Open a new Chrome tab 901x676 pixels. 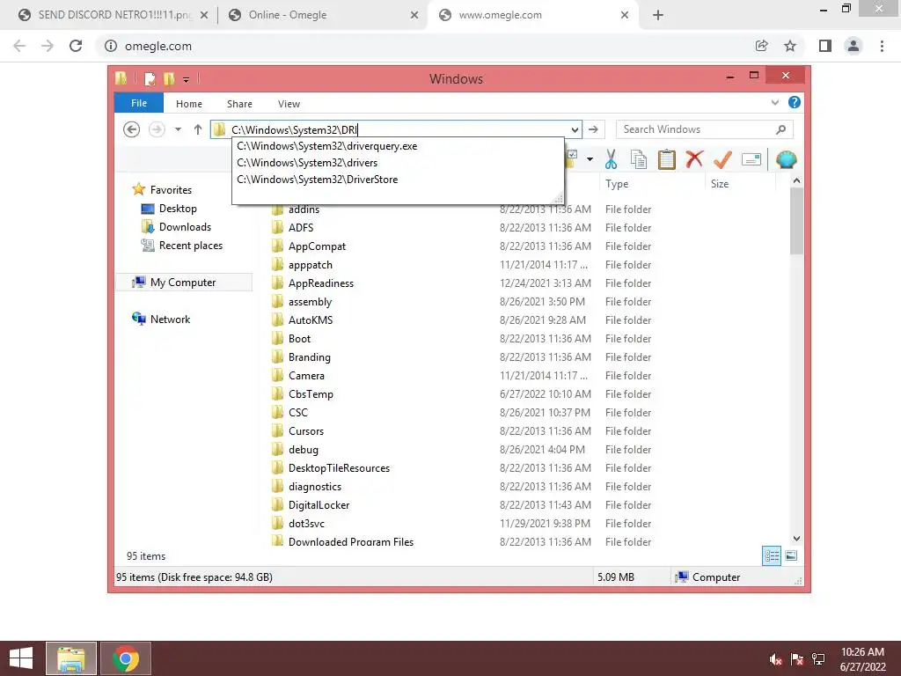tap(658, 15)
